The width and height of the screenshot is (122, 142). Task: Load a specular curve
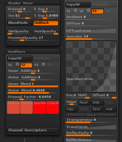(x=111, y=109)
